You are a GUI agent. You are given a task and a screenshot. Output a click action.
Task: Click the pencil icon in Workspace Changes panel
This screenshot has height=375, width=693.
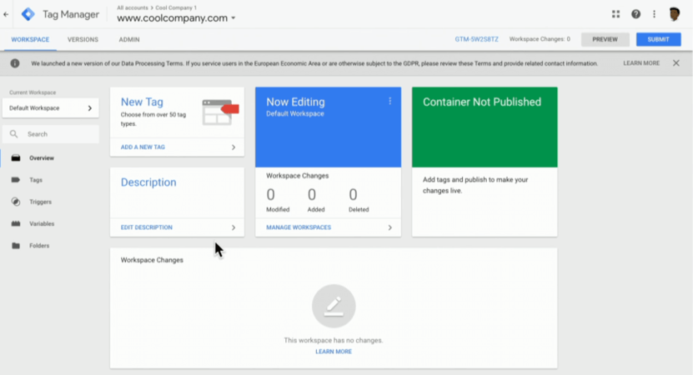click(334, 306)
